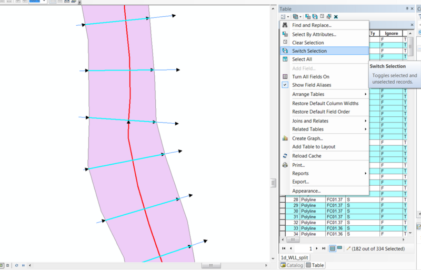Open Related Tables dropdown arrow in toolbar
The height and width of the screenshot is (270, 421).
(301, 17)
